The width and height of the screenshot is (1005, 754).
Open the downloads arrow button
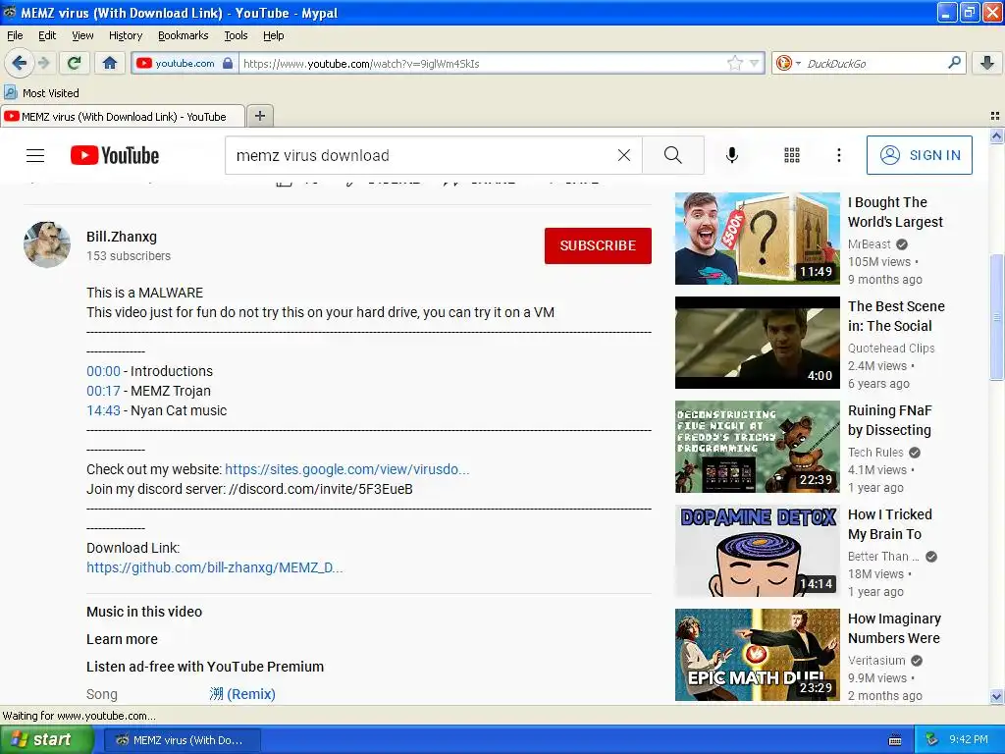pyautogui.click(x=987, y=63)
